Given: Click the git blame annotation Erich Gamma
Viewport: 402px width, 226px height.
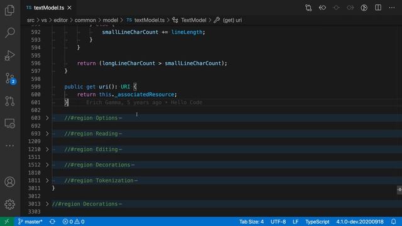Looking at the screenshot, I should (144, 102).
